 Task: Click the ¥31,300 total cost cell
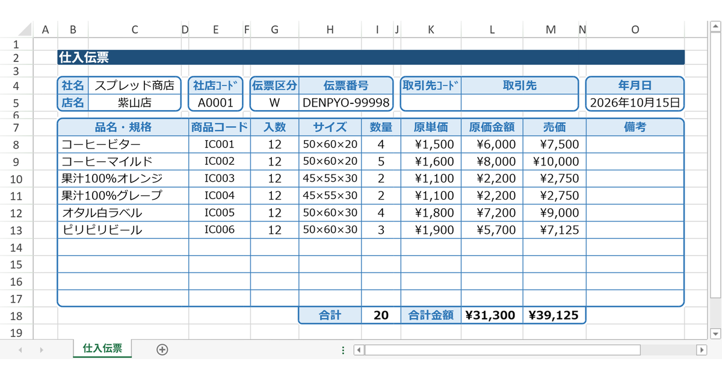coord(492,315)
